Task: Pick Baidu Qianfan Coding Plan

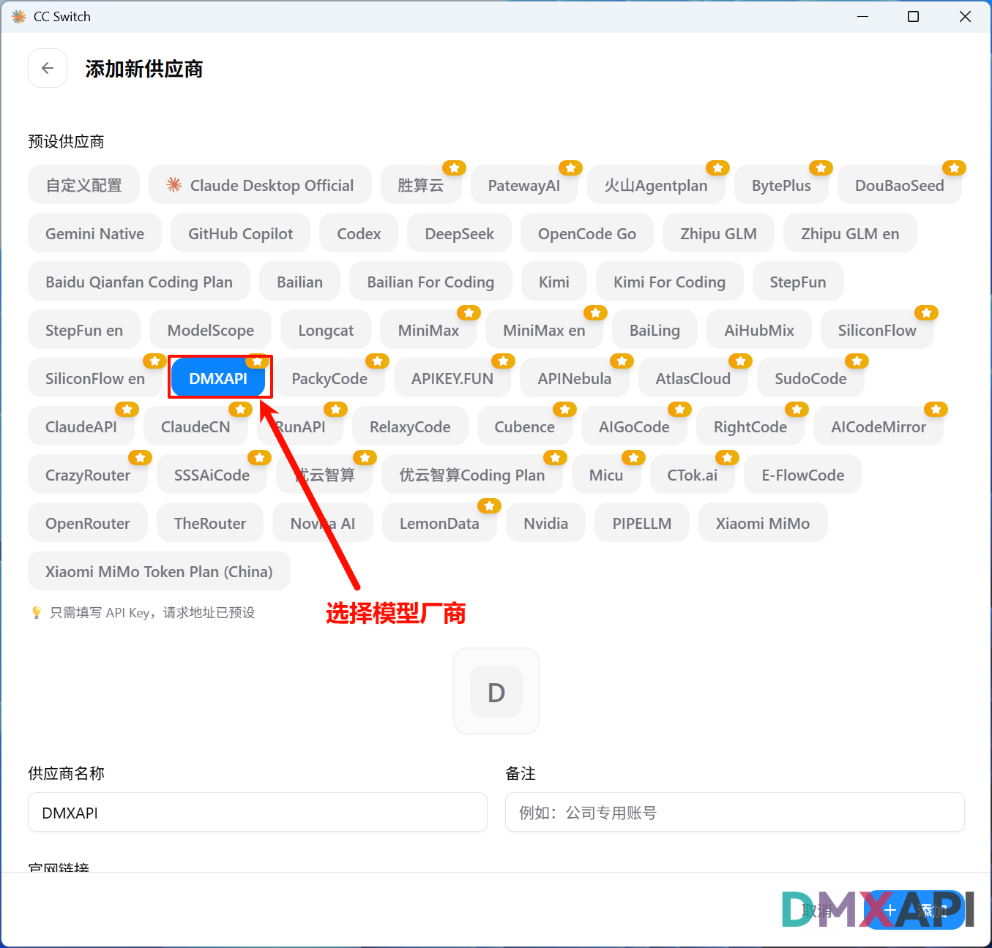Action: [x=139, y=282]
